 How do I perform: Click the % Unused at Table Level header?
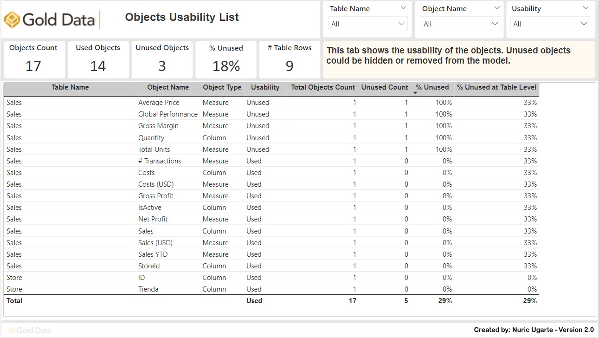click(x=496, y=87)
